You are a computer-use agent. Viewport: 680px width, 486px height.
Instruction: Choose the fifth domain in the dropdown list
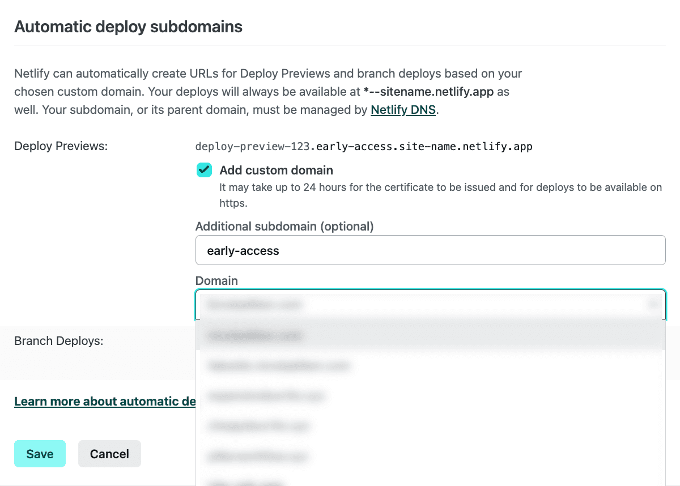tap(430, 455)
